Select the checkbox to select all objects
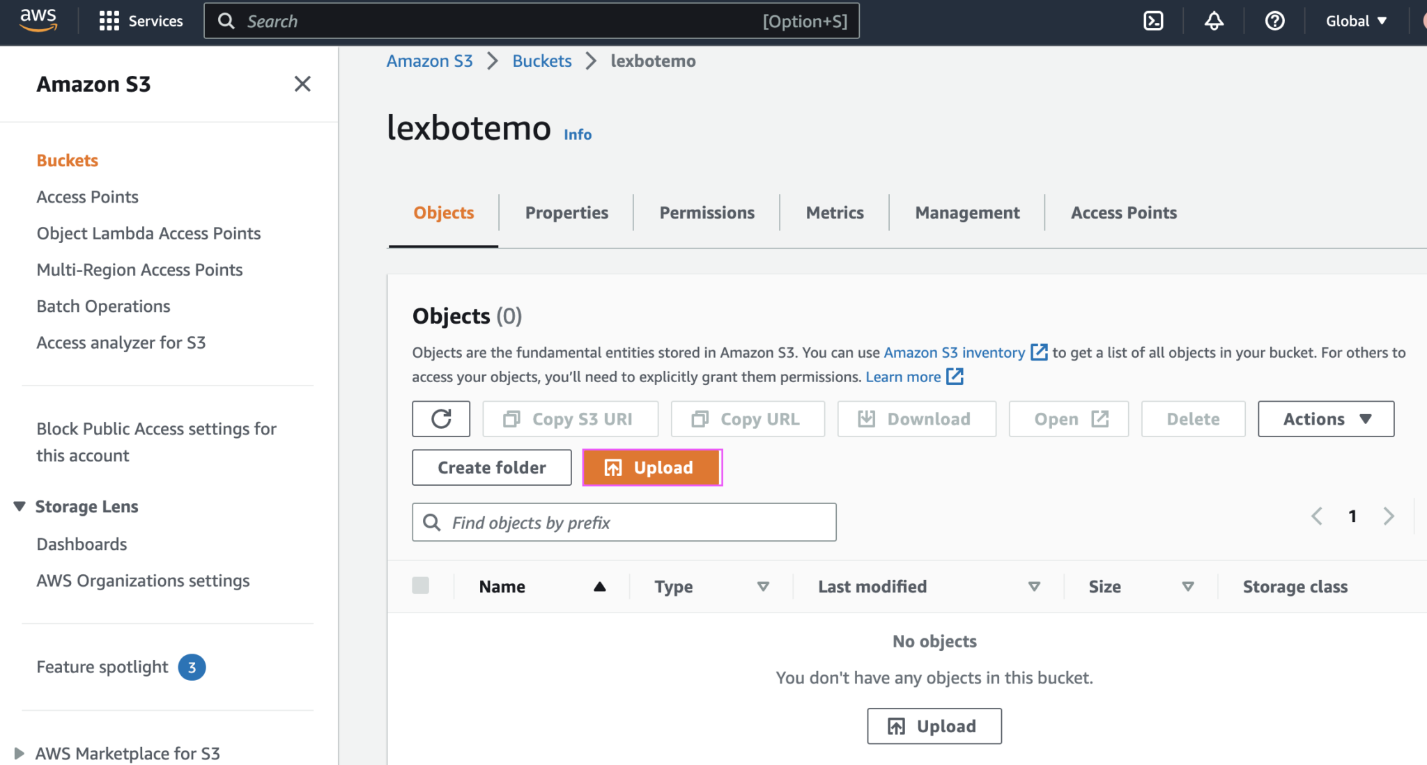Image resolution: width=1427 pixels, height=765 pixels. click(x=421, y=585)
